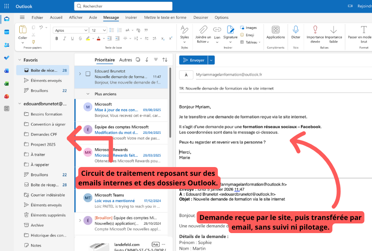Click the filter lines icon
The image size is (372, 251).
coord(156,60)
